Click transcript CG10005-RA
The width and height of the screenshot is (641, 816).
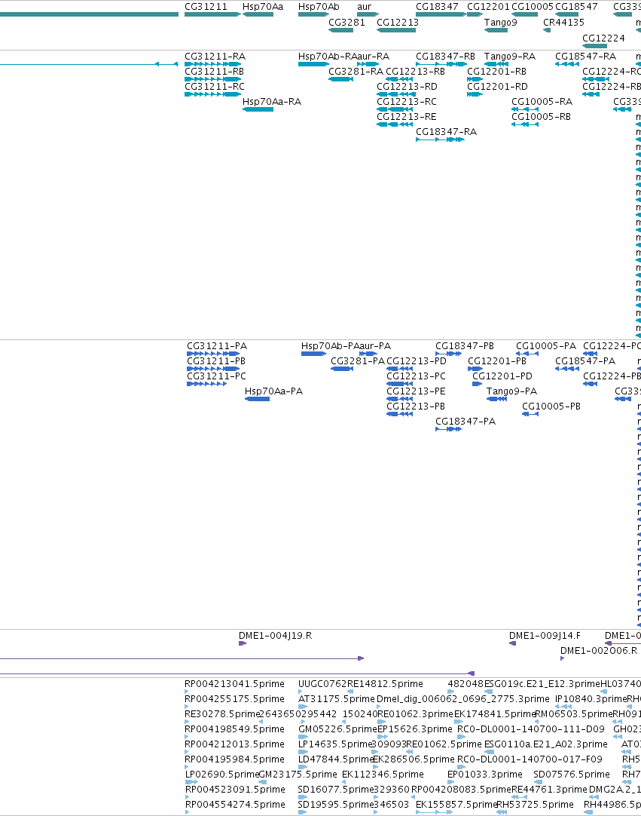(x=542, y=102)
